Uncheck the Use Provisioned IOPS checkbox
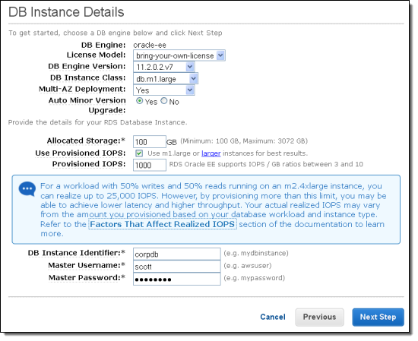 (x=139, y=153)
